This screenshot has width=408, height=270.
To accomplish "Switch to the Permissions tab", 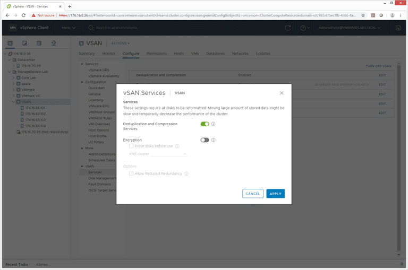I will [157, 54].
